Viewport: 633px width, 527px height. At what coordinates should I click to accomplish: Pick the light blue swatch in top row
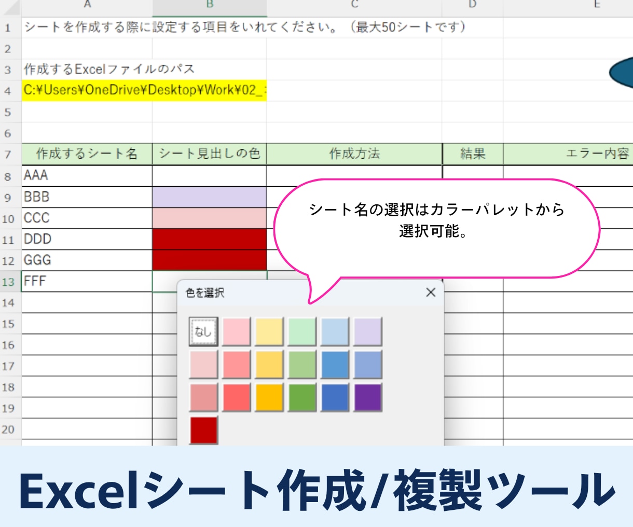click(335, 331)
